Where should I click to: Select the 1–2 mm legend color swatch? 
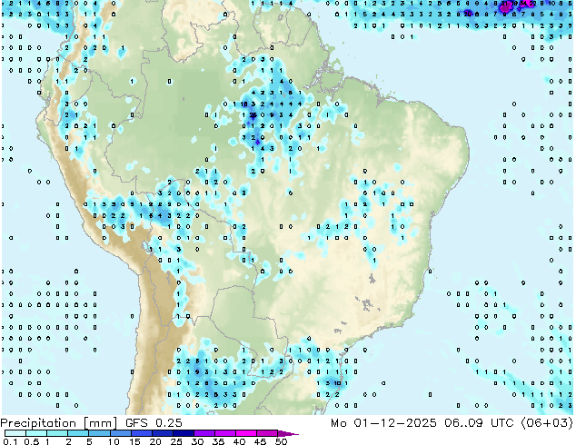pyautogui.click(x=57, y=433)
